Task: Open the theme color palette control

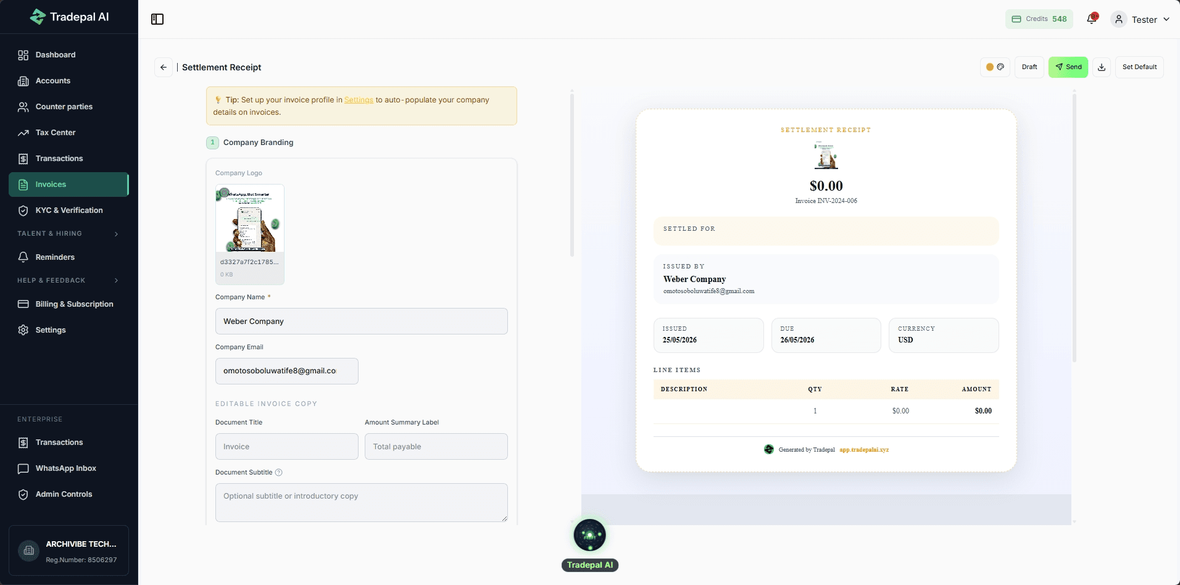Action: click(995, 67)
